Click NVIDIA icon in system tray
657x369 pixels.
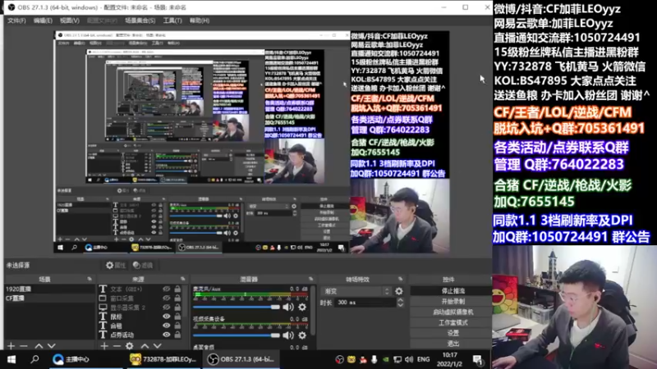385,359
